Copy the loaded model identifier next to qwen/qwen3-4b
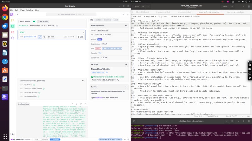This screenshot has width=252, height=141. point(44,37)
